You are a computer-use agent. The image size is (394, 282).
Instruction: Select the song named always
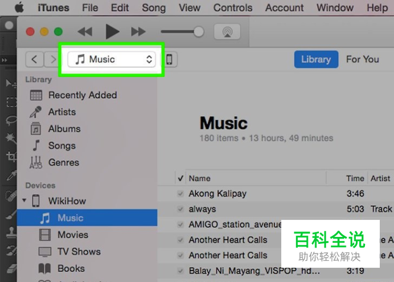(x=202, y=209)
